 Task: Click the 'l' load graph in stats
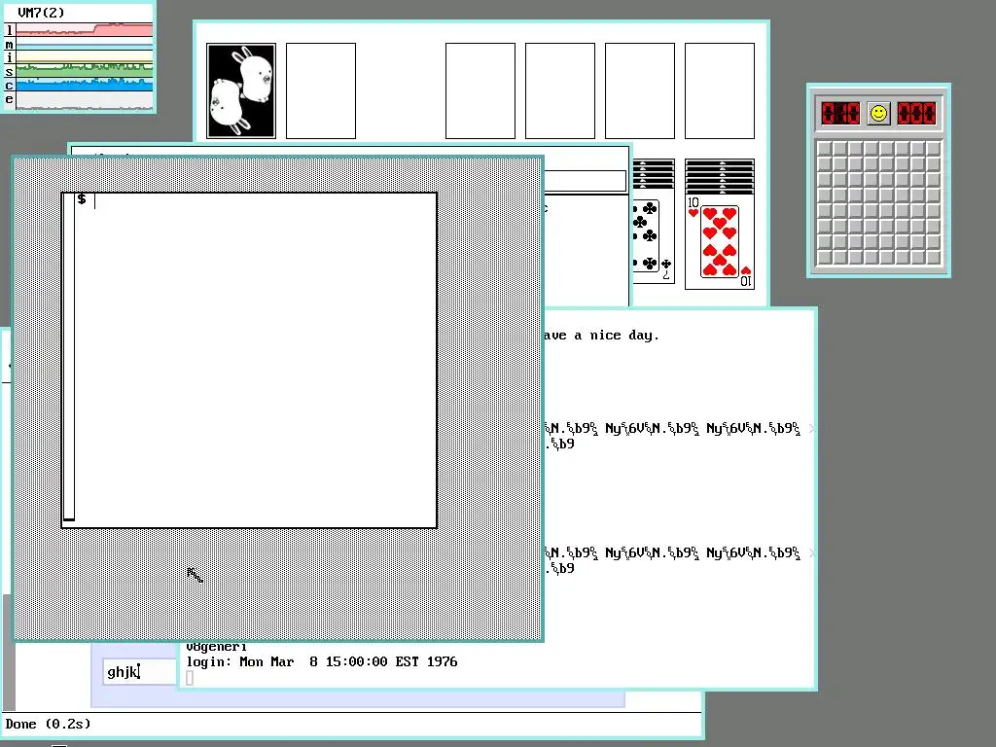pyautogui.click(x=84, y=29)
